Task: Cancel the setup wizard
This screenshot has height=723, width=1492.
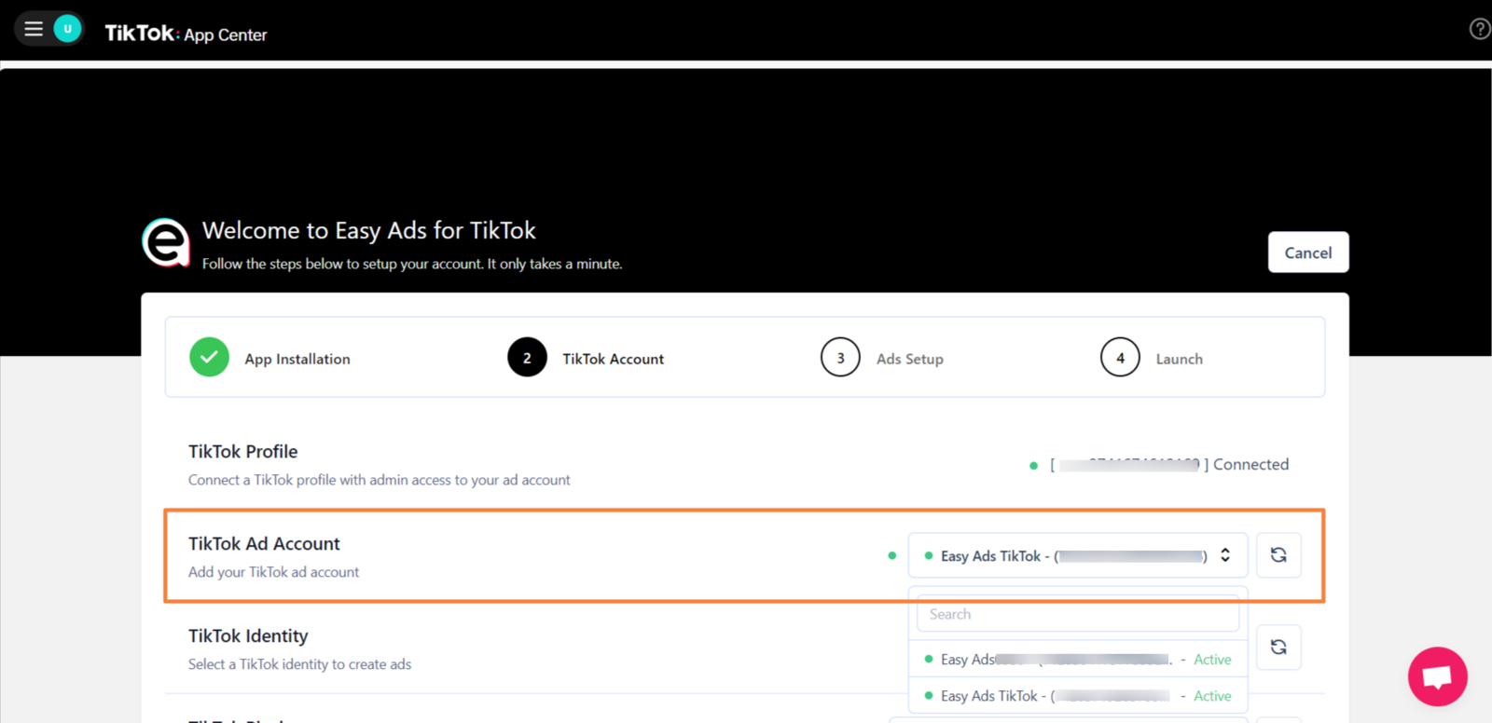Action: (x=1307, y=252)
